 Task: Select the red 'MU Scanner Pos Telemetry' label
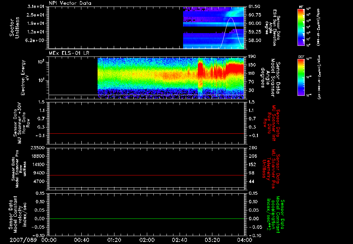271,169
